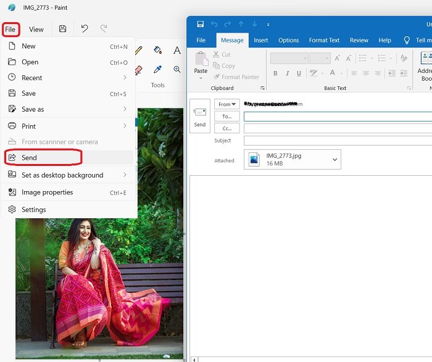Screen dimensions: 432x362
Task: Click the Paint save icon in title toolbar
Action: (x=62, y=29)
